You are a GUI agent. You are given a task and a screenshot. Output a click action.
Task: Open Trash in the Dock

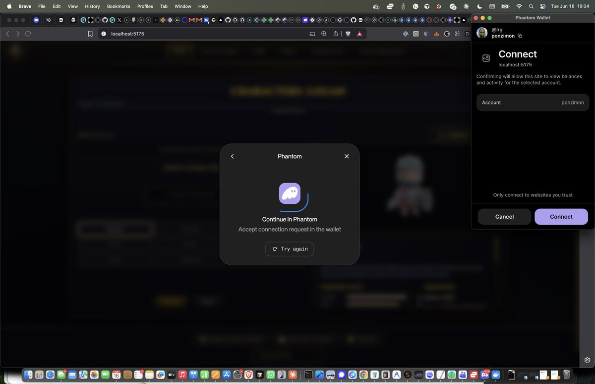[566, 375]
